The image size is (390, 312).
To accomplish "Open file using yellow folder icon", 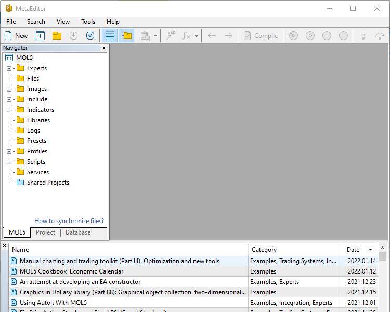I will coord(57,36).
